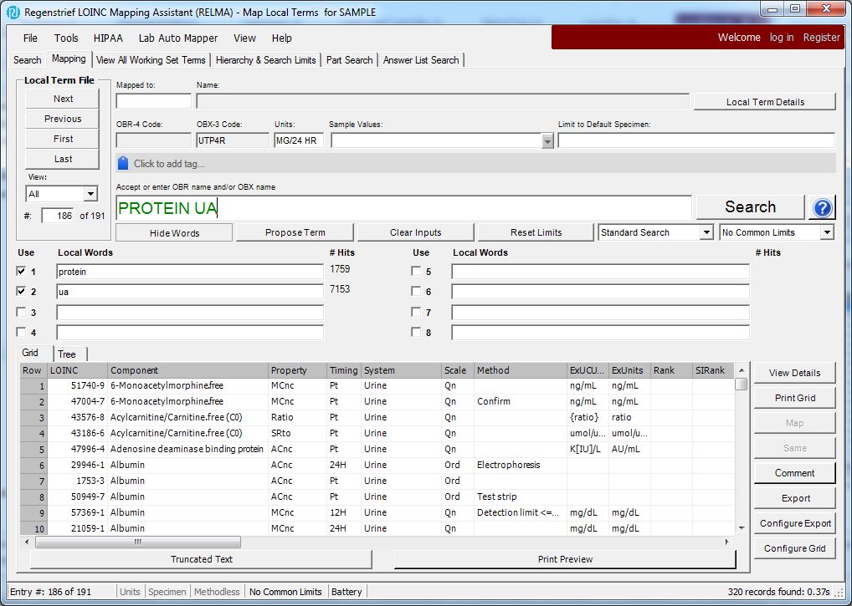This screenshot has height=606, width=852.
Task: Enable Use checkbox for local word 7
Action: pyautogui.click(x=416, y=312)
